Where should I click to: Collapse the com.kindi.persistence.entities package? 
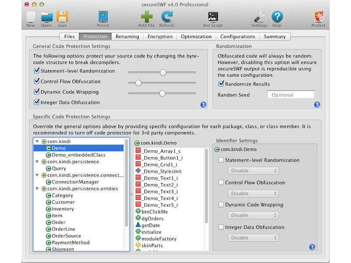point(37,188)
